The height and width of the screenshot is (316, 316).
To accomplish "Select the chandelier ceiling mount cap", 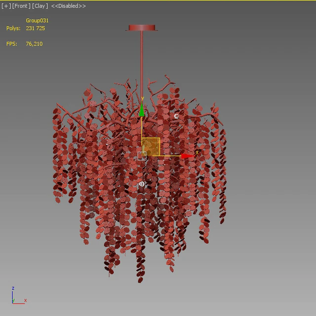I will pyautogui.click(x=142, y=28).
